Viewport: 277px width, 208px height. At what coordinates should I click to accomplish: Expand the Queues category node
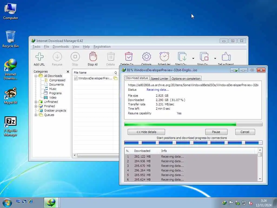click(x=36, y=115)
